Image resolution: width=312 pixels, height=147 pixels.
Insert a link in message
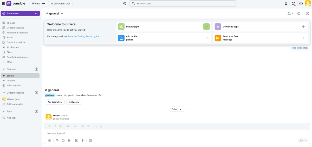tap(75, 126)
